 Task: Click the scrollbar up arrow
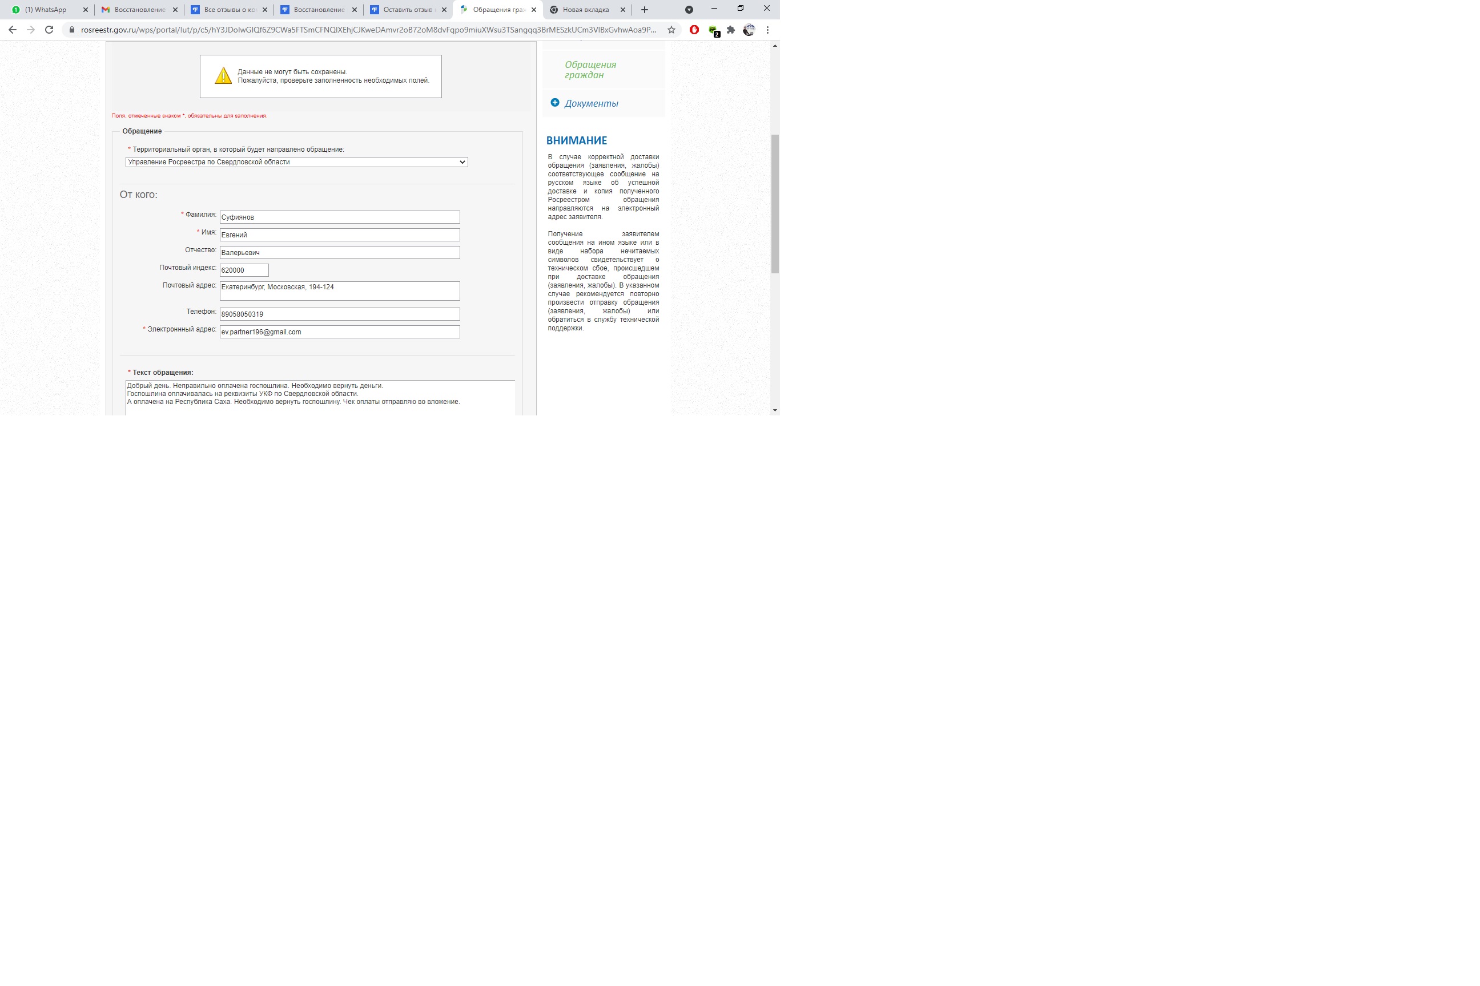pos(775,46)
